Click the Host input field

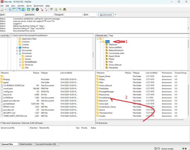pos(15,15)
